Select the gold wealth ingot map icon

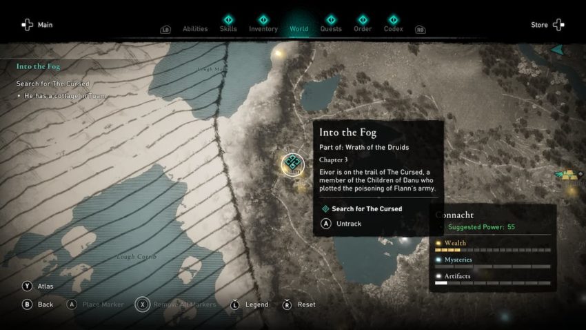point(569,175)
